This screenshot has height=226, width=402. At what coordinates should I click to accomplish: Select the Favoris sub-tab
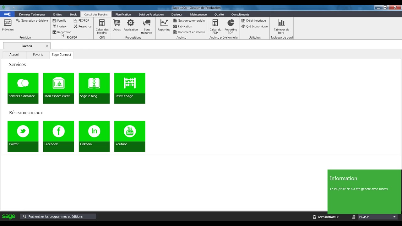(x=38, y=55)
